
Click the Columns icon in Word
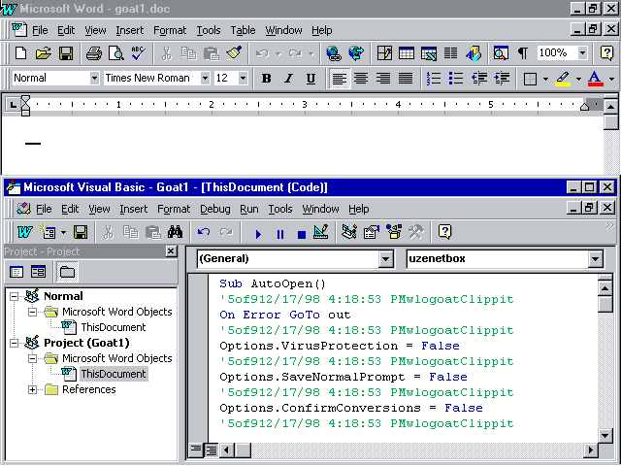[x=450, y=53]
